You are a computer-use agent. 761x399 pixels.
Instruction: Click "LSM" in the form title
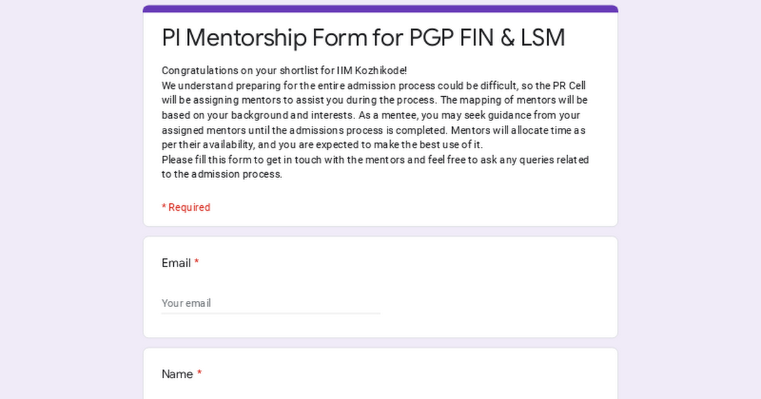click(x=542, y=38)
